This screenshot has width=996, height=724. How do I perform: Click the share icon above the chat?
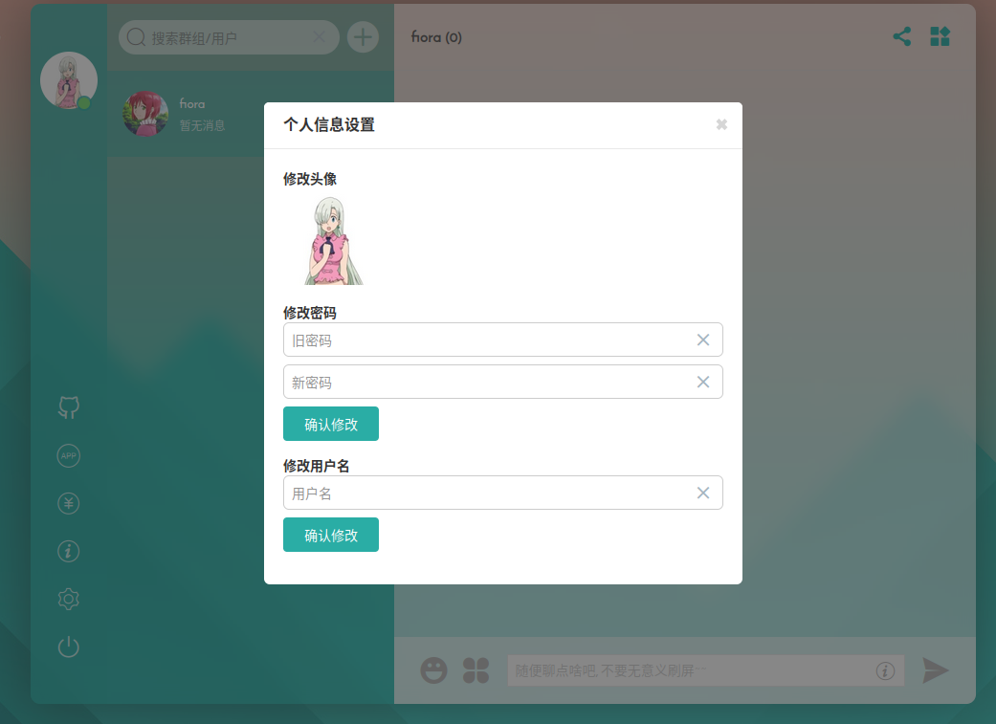coord(901,36)
